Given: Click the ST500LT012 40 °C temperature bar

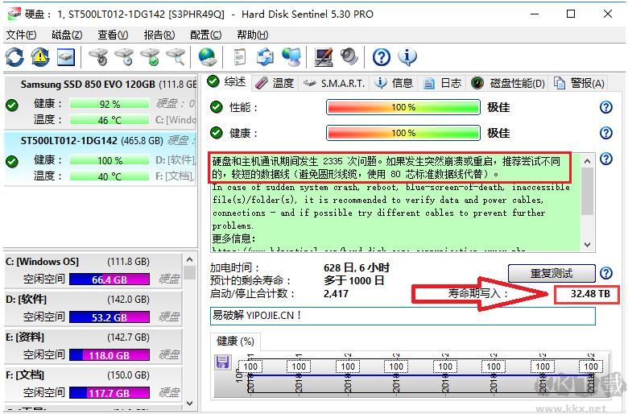Looking at the screenshot, I should point(109,176).
